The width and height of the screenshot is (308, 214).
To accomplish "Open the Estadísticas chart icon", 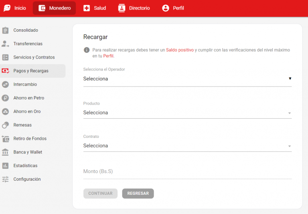I will pos(5,166).
